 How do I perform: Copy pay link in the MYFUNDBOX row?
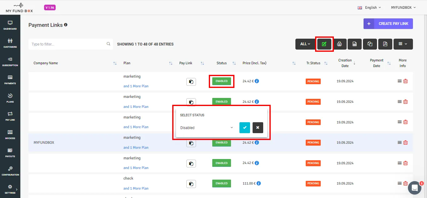[191, 143]
